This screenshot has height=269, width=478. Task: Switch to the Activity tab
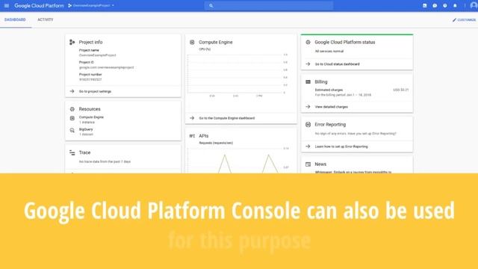(46, 20)
